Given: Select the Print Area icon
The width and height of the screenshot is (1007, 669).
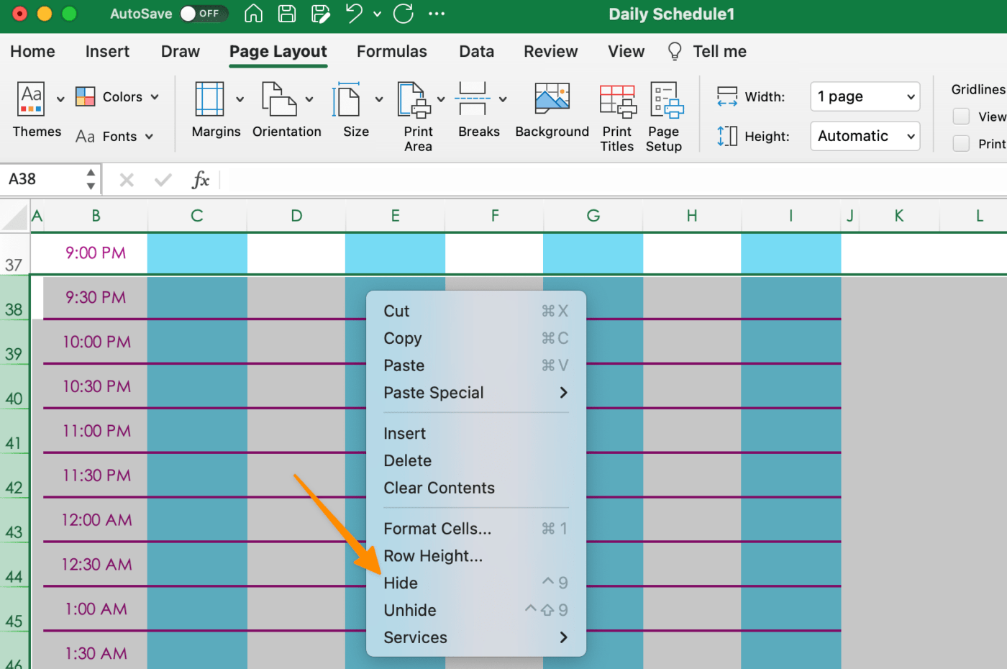Looking at the screenshot, I should coord(414,99).
